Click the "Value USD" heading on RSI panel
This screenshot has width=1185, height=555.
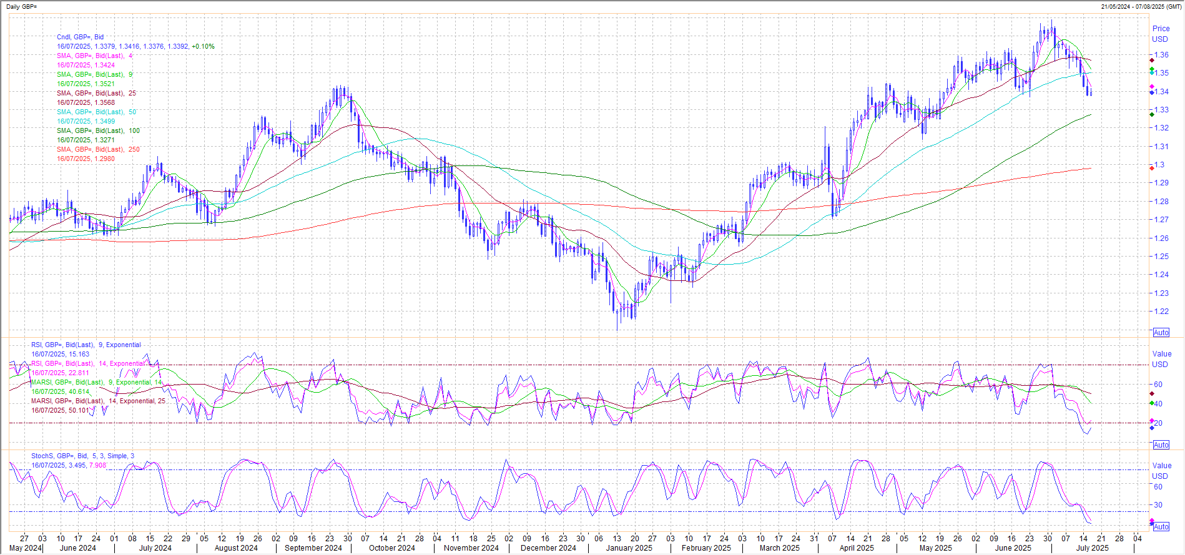point(1161,359)
